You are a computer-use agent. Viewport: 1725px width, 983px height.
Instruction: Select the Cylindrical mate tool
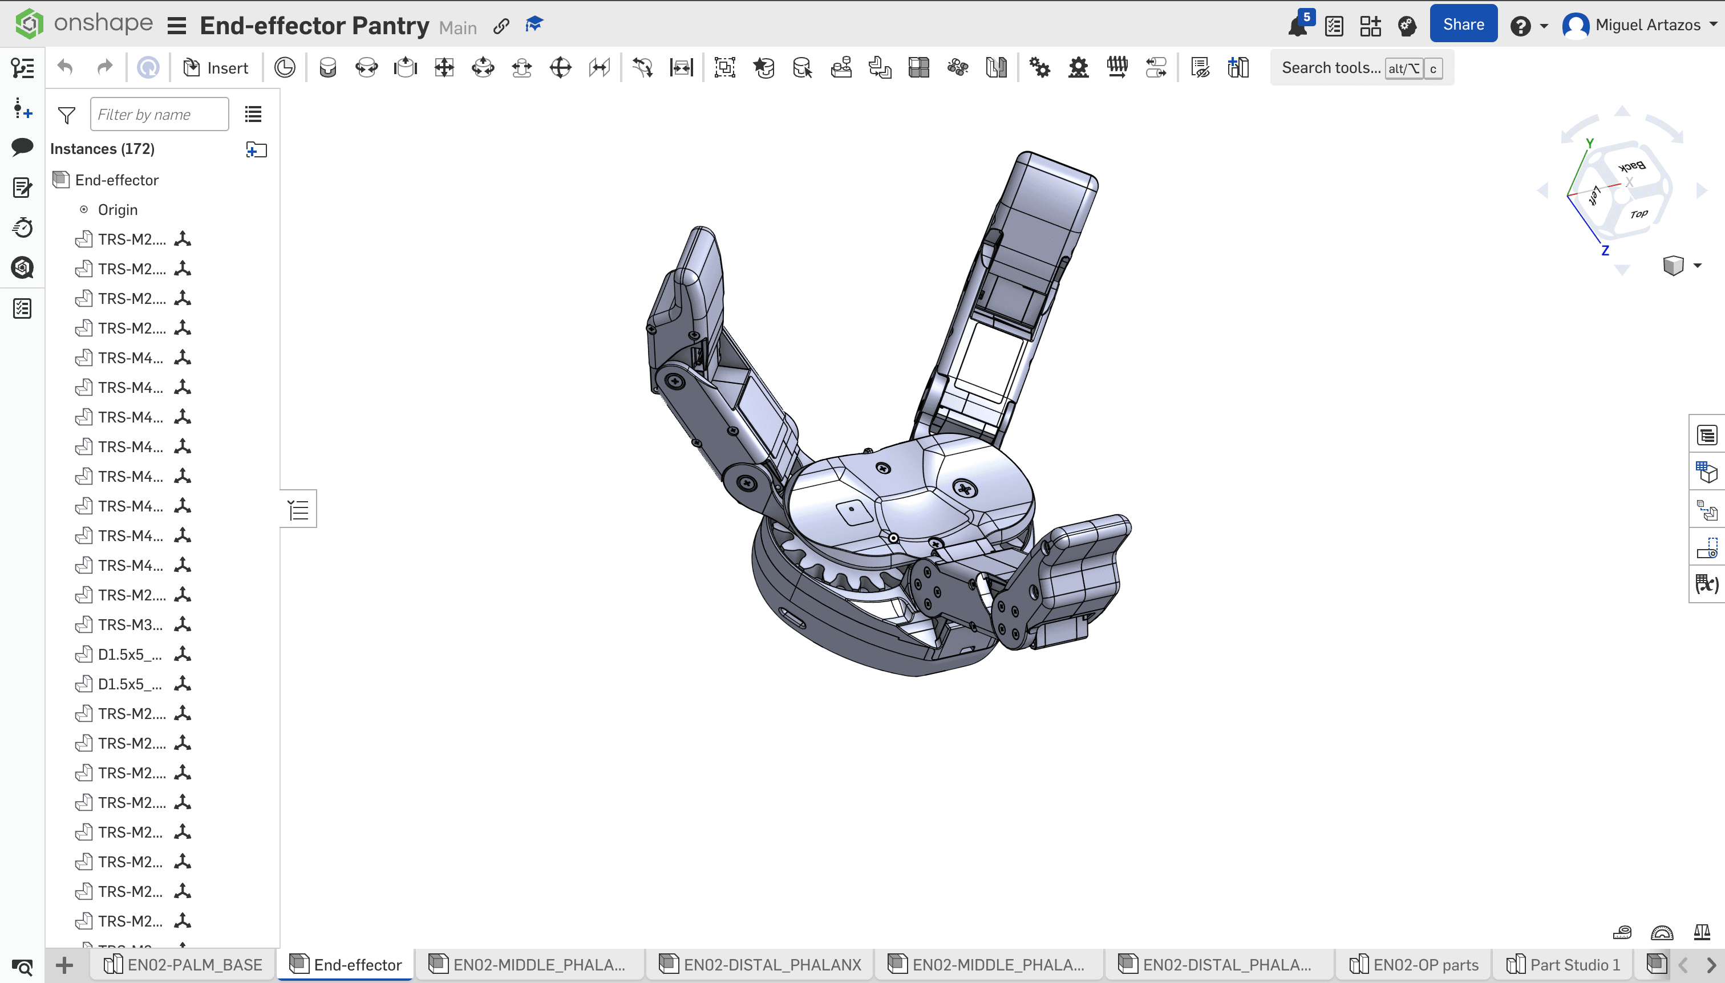point(483,67)
